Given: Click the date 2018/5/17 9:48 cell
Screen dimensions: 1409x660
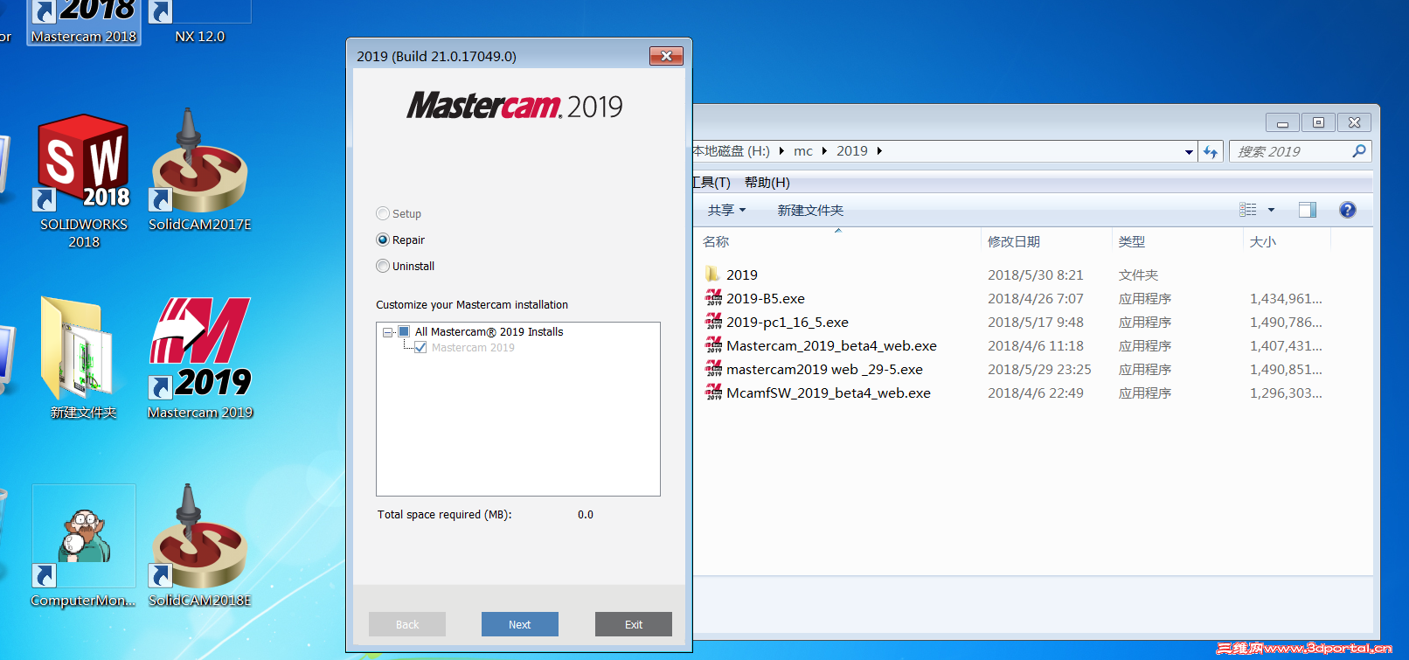Looking at the screenshot, I should tap(1035, 322).
